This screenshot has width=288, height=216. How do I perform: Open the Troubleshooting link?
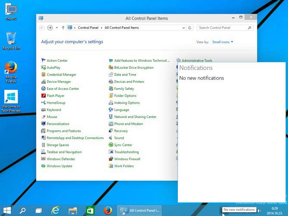coord(127,152)
